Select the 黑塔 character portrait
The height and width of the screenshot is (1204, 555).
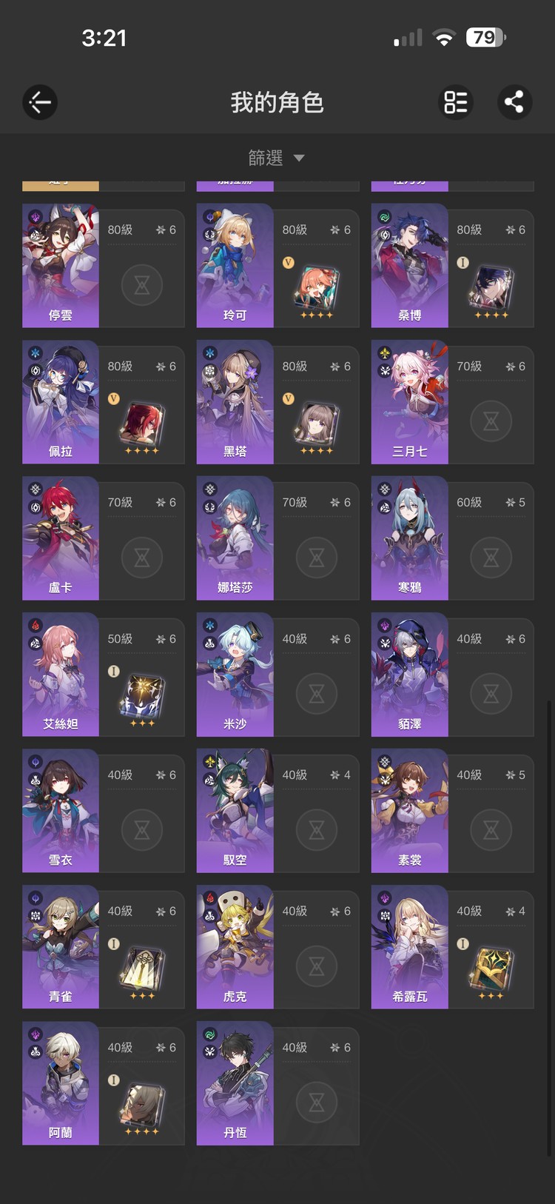(x=235, y=402)
